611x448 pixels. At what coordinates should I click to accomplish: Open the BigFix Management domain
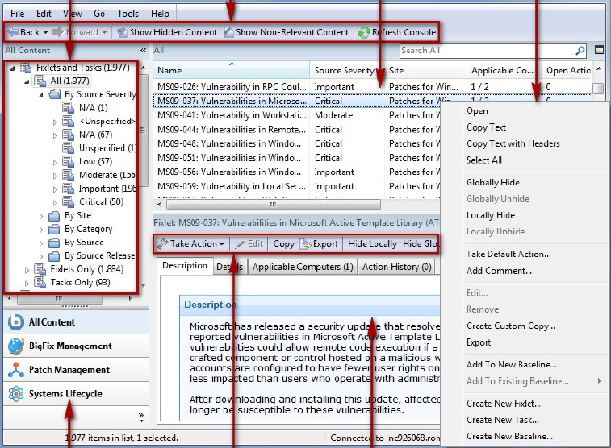77,346
